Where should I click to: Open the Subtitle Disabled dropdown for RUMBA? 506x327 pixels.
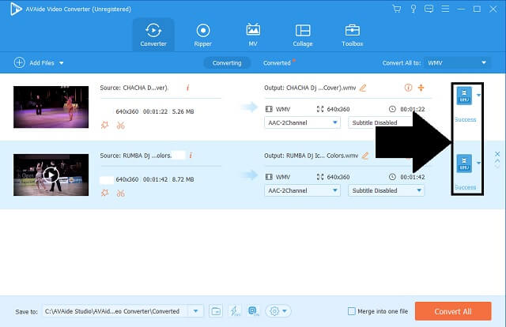(386, 190)
